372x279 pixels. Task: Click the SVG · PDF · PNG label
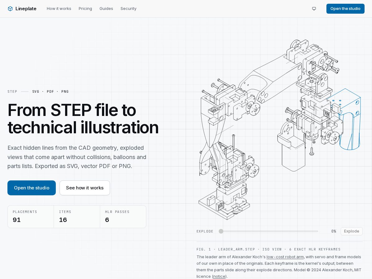pos(51,91)
